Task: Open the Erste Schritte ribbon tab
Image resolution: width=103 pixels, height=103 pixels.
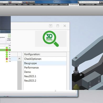Action: point(64,4)
